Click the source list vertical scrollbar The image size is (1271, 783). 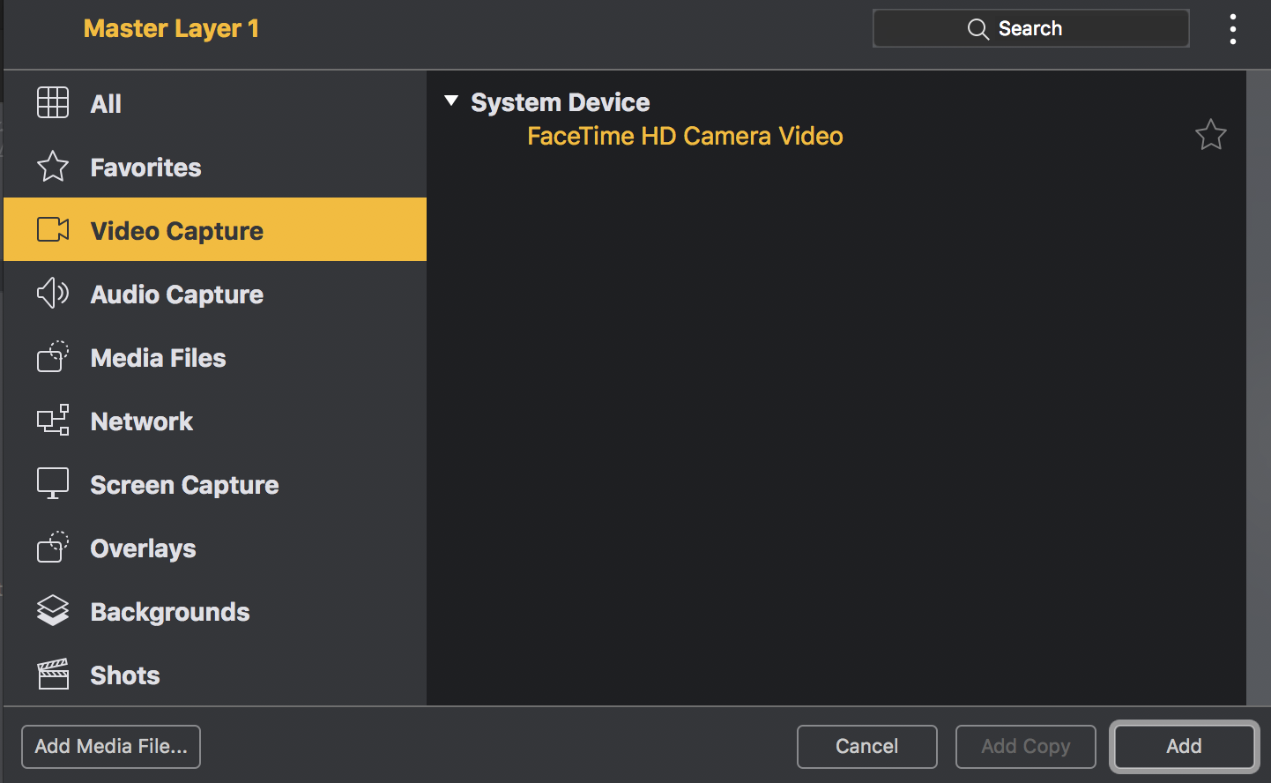coord(1259,388)
